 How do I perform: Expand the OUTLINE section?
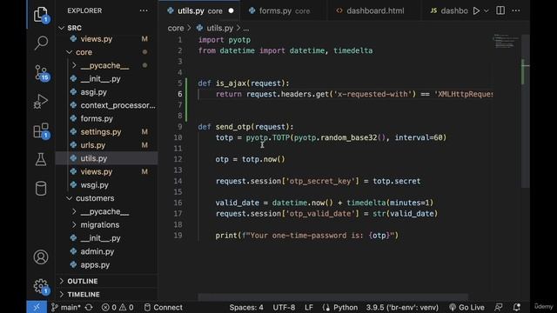coord(83,281)
